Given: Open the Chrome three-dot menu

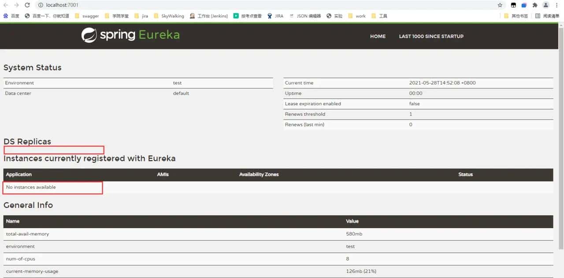Looking at the screenshot, I should 557,5.
